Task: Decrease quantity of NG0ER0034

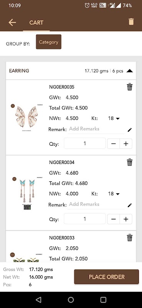Action: [114, 219]
